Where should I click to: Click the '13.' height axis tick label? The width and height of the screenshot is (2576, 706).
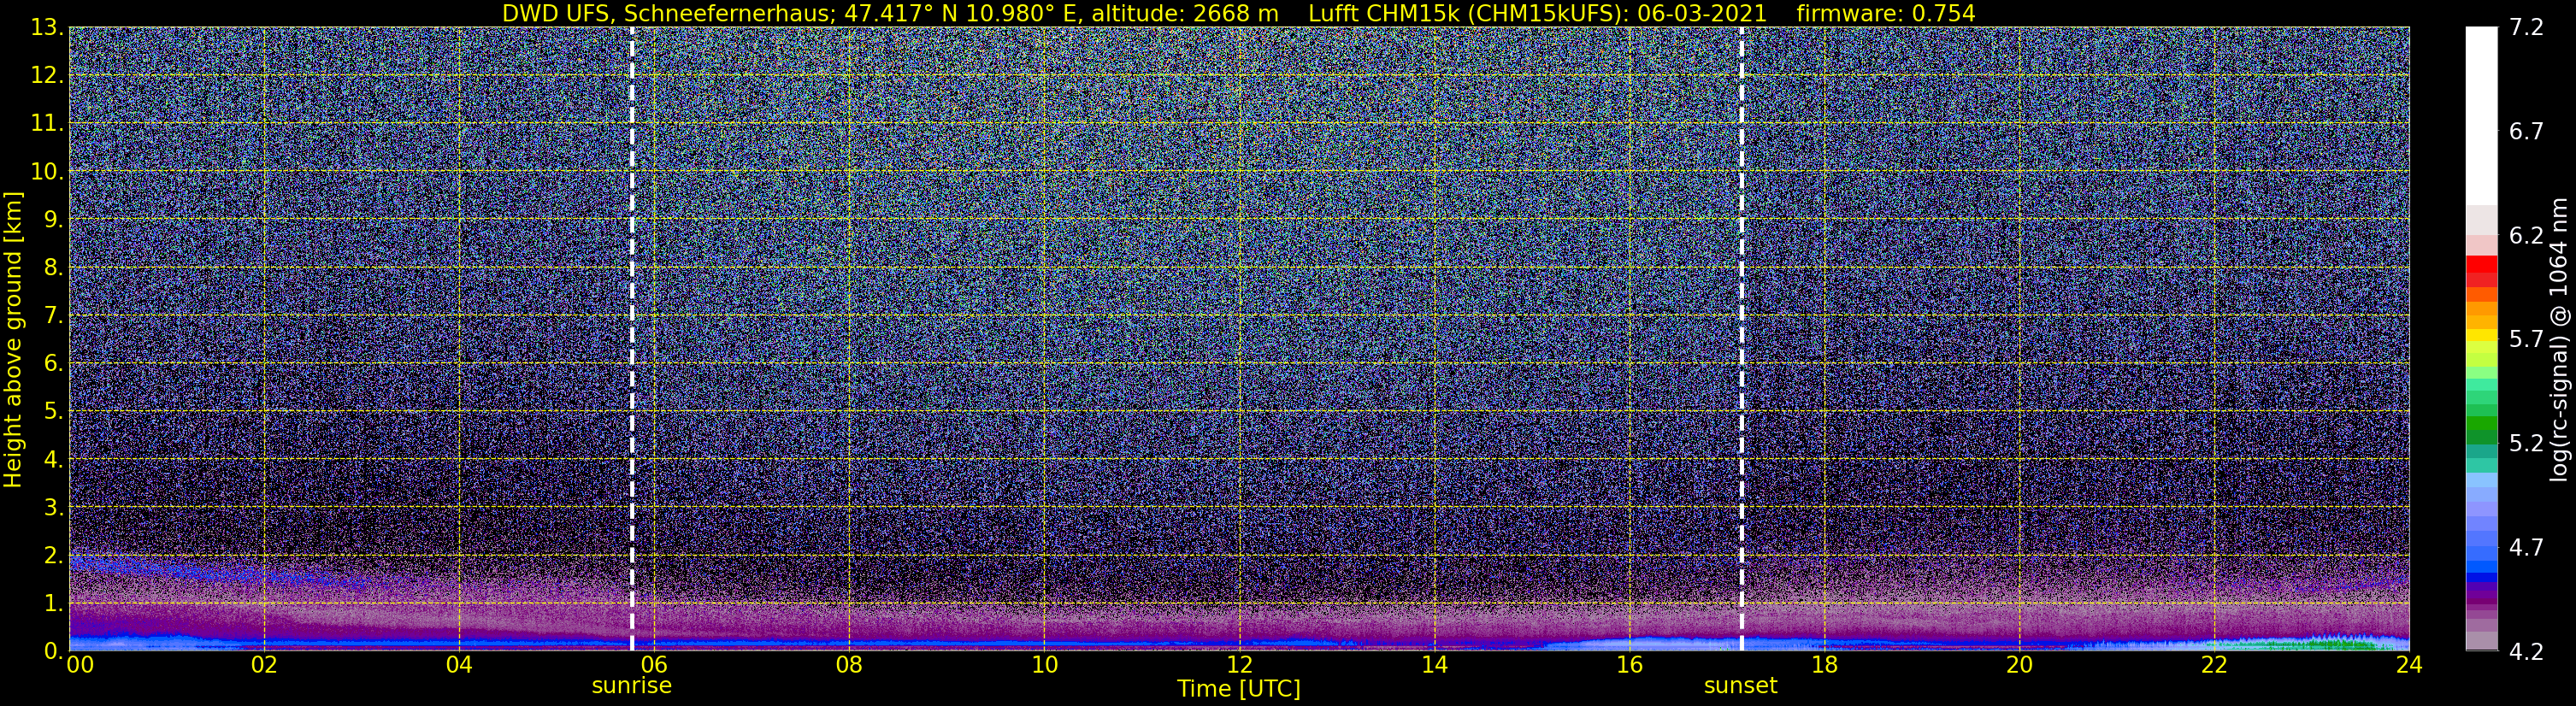click(x=47, y=27)
